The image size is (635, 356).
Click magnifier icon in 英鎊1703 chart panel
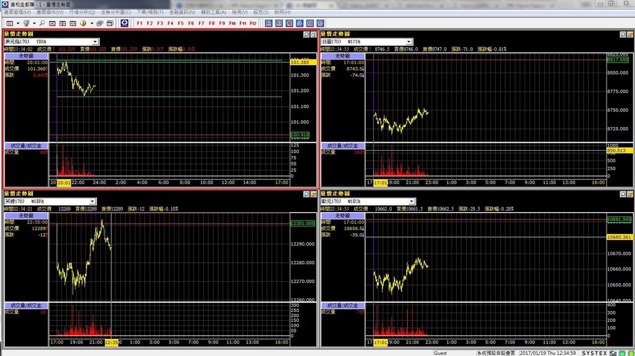coord(306,194)
